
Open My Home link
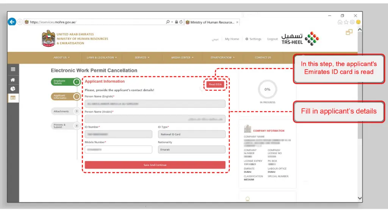(x=232, y=39)
